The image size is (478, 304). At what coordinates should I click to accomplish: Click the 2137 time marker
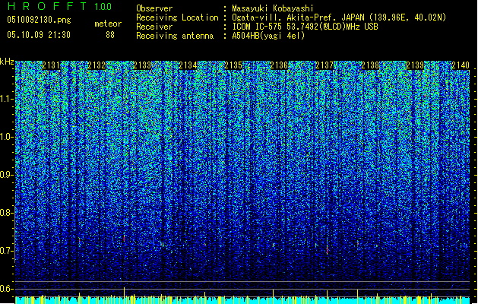coord(324,65)
